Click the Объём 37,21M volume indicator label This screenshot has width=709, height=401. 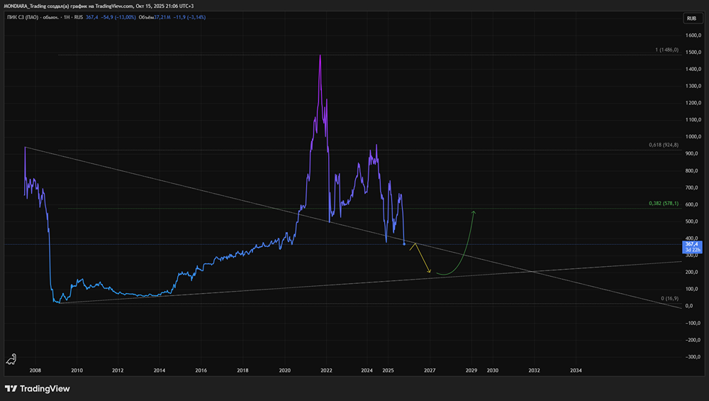point(154,17)
